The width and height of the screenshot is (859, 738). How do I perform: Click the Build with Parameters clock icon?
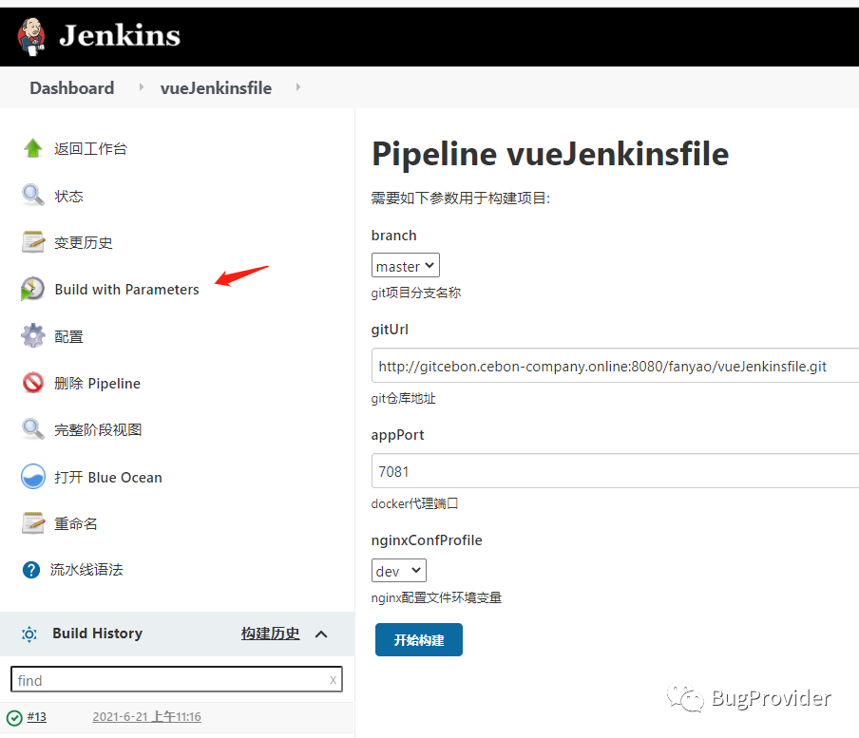click(33, 290)
